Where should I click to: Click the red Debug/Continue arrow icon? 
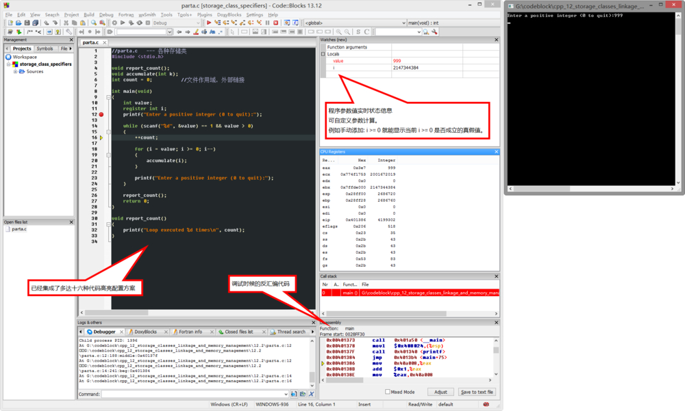(209, 23)
